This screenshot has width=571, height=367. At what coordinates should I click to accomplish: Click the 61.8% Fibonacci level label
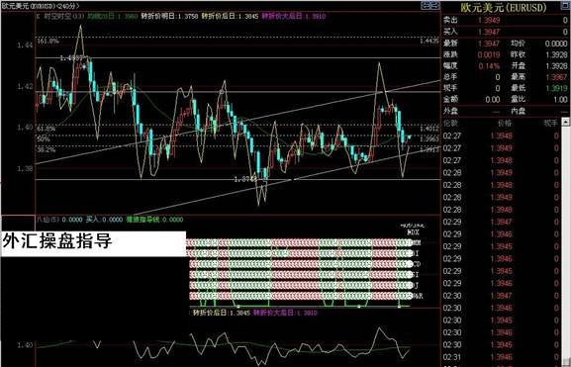[47, 129]
